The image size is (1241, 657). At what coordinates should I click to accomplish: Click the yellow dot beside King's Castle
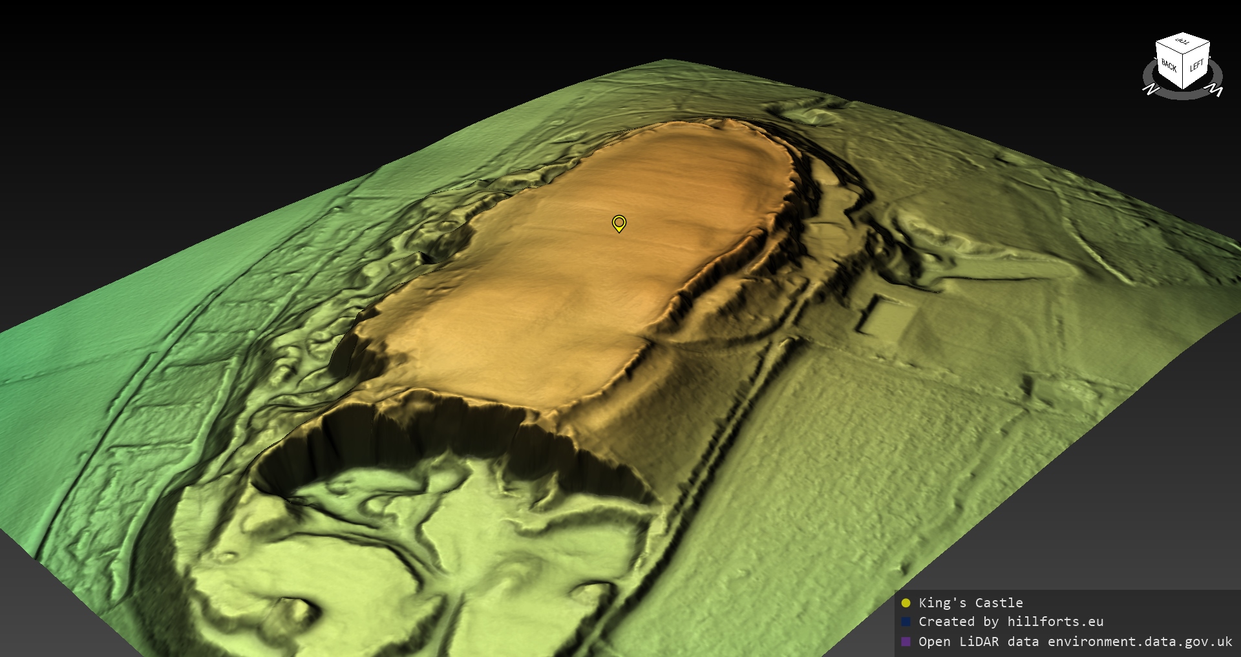(x=906, y=603)
